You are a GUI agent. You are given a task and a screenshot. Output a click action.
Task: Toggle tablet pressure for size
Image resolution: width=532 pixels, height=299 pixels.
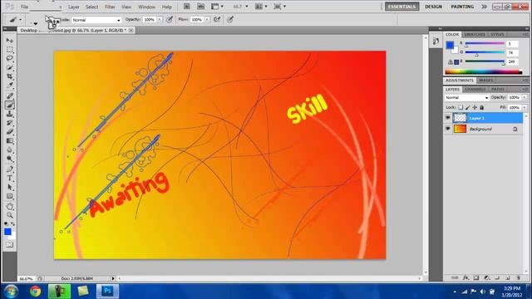click(230, 20)
